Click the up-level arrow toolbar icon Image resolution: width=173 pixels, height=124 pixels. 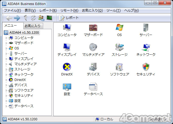point(26,18)
